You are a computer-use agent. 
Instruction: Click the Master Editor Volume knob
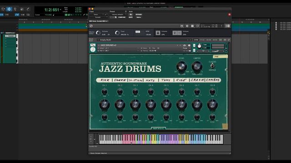tap(98, 33)
